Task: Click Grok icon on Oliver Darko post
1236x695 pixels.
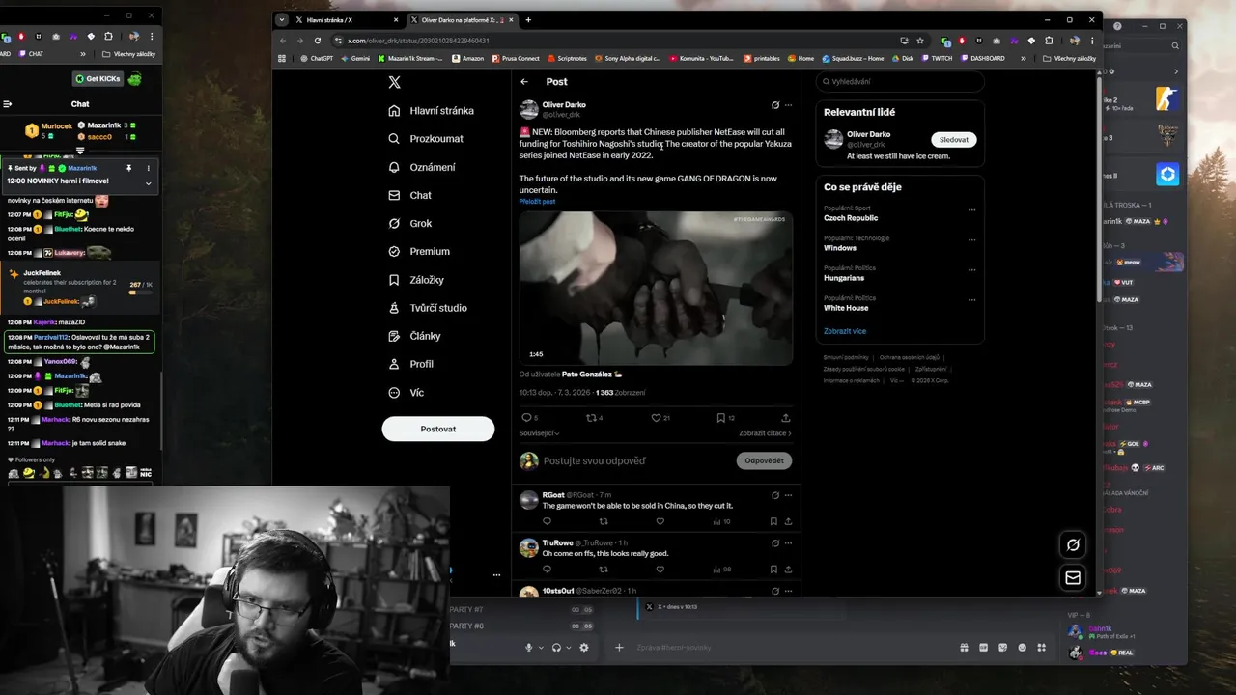Action: 774,105
